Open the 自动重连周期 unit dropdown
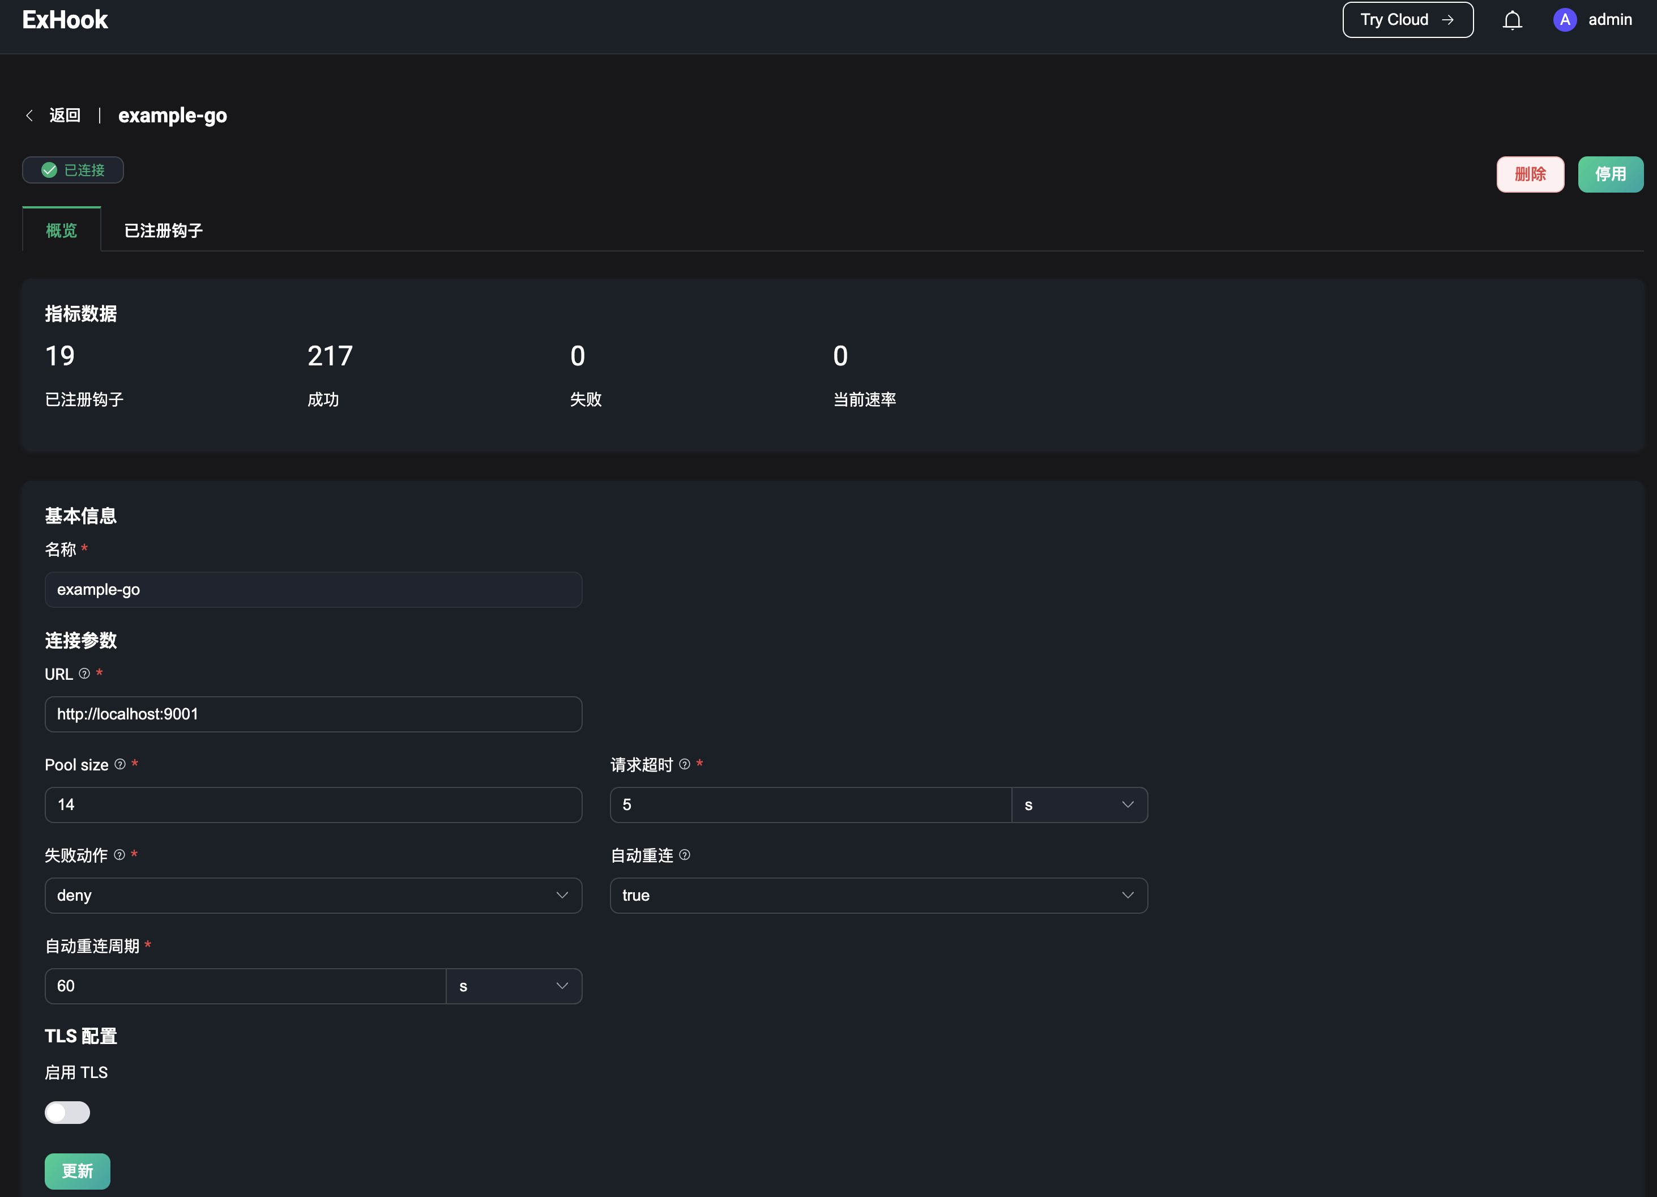 point(514,986)
